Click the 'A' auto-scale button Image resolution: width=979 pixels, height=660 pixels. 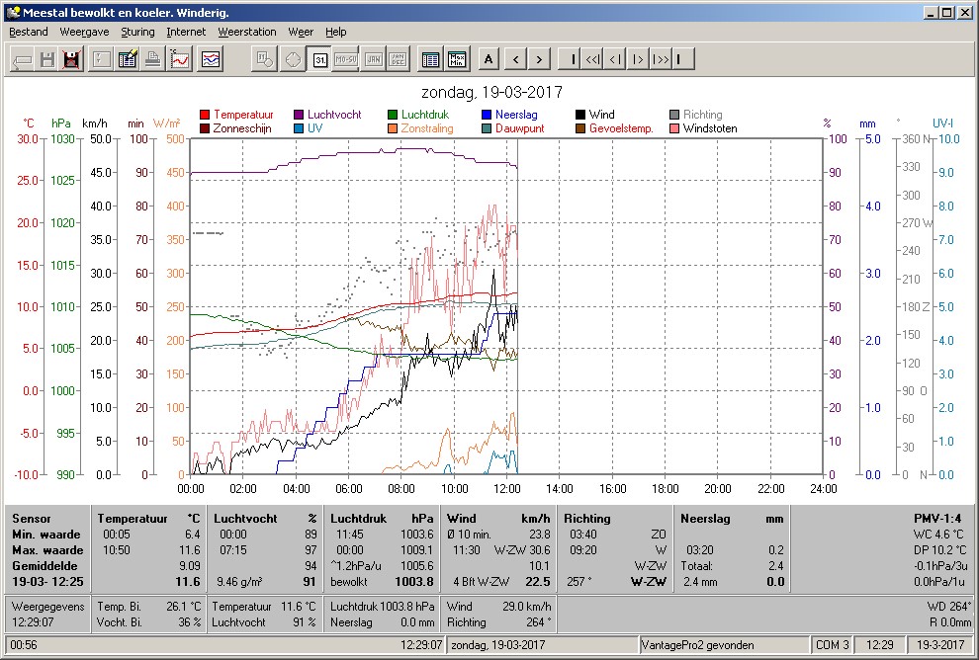tap(489, 59)
